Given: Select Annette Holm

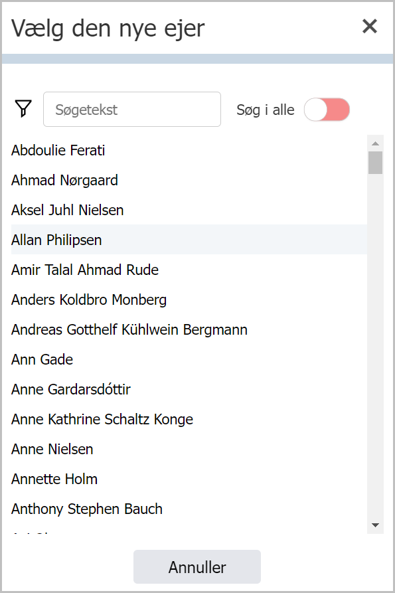Looking at the screenshot, I should pos(189,479).
